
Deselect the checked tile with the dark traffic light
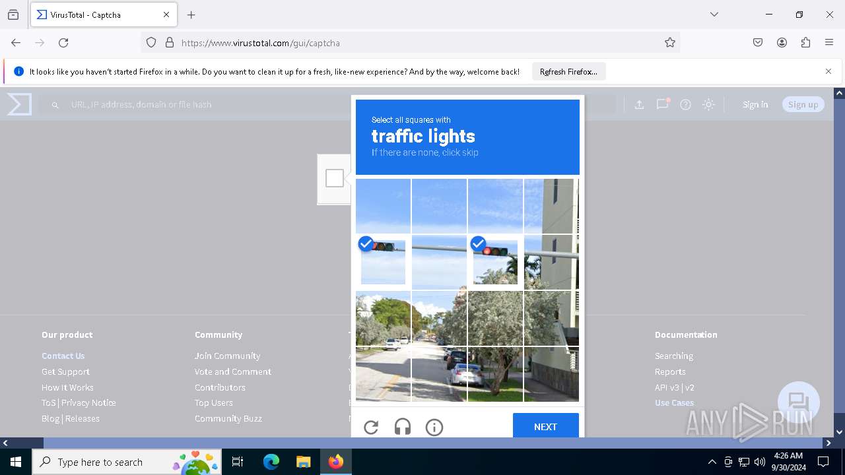[x=383, y=262]
